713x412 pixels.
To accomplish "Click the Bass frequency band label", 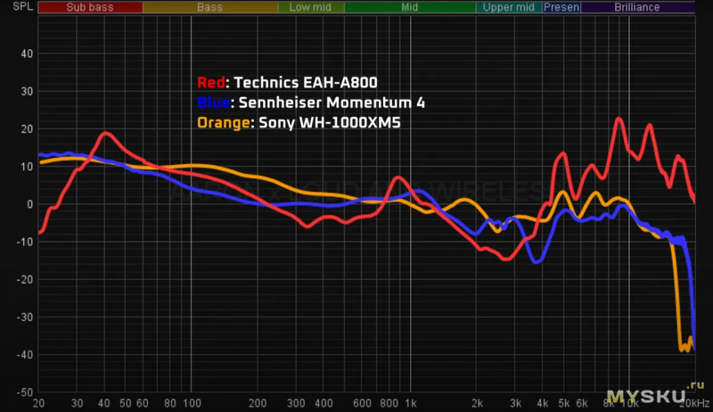I will click(x=210, y=7).
